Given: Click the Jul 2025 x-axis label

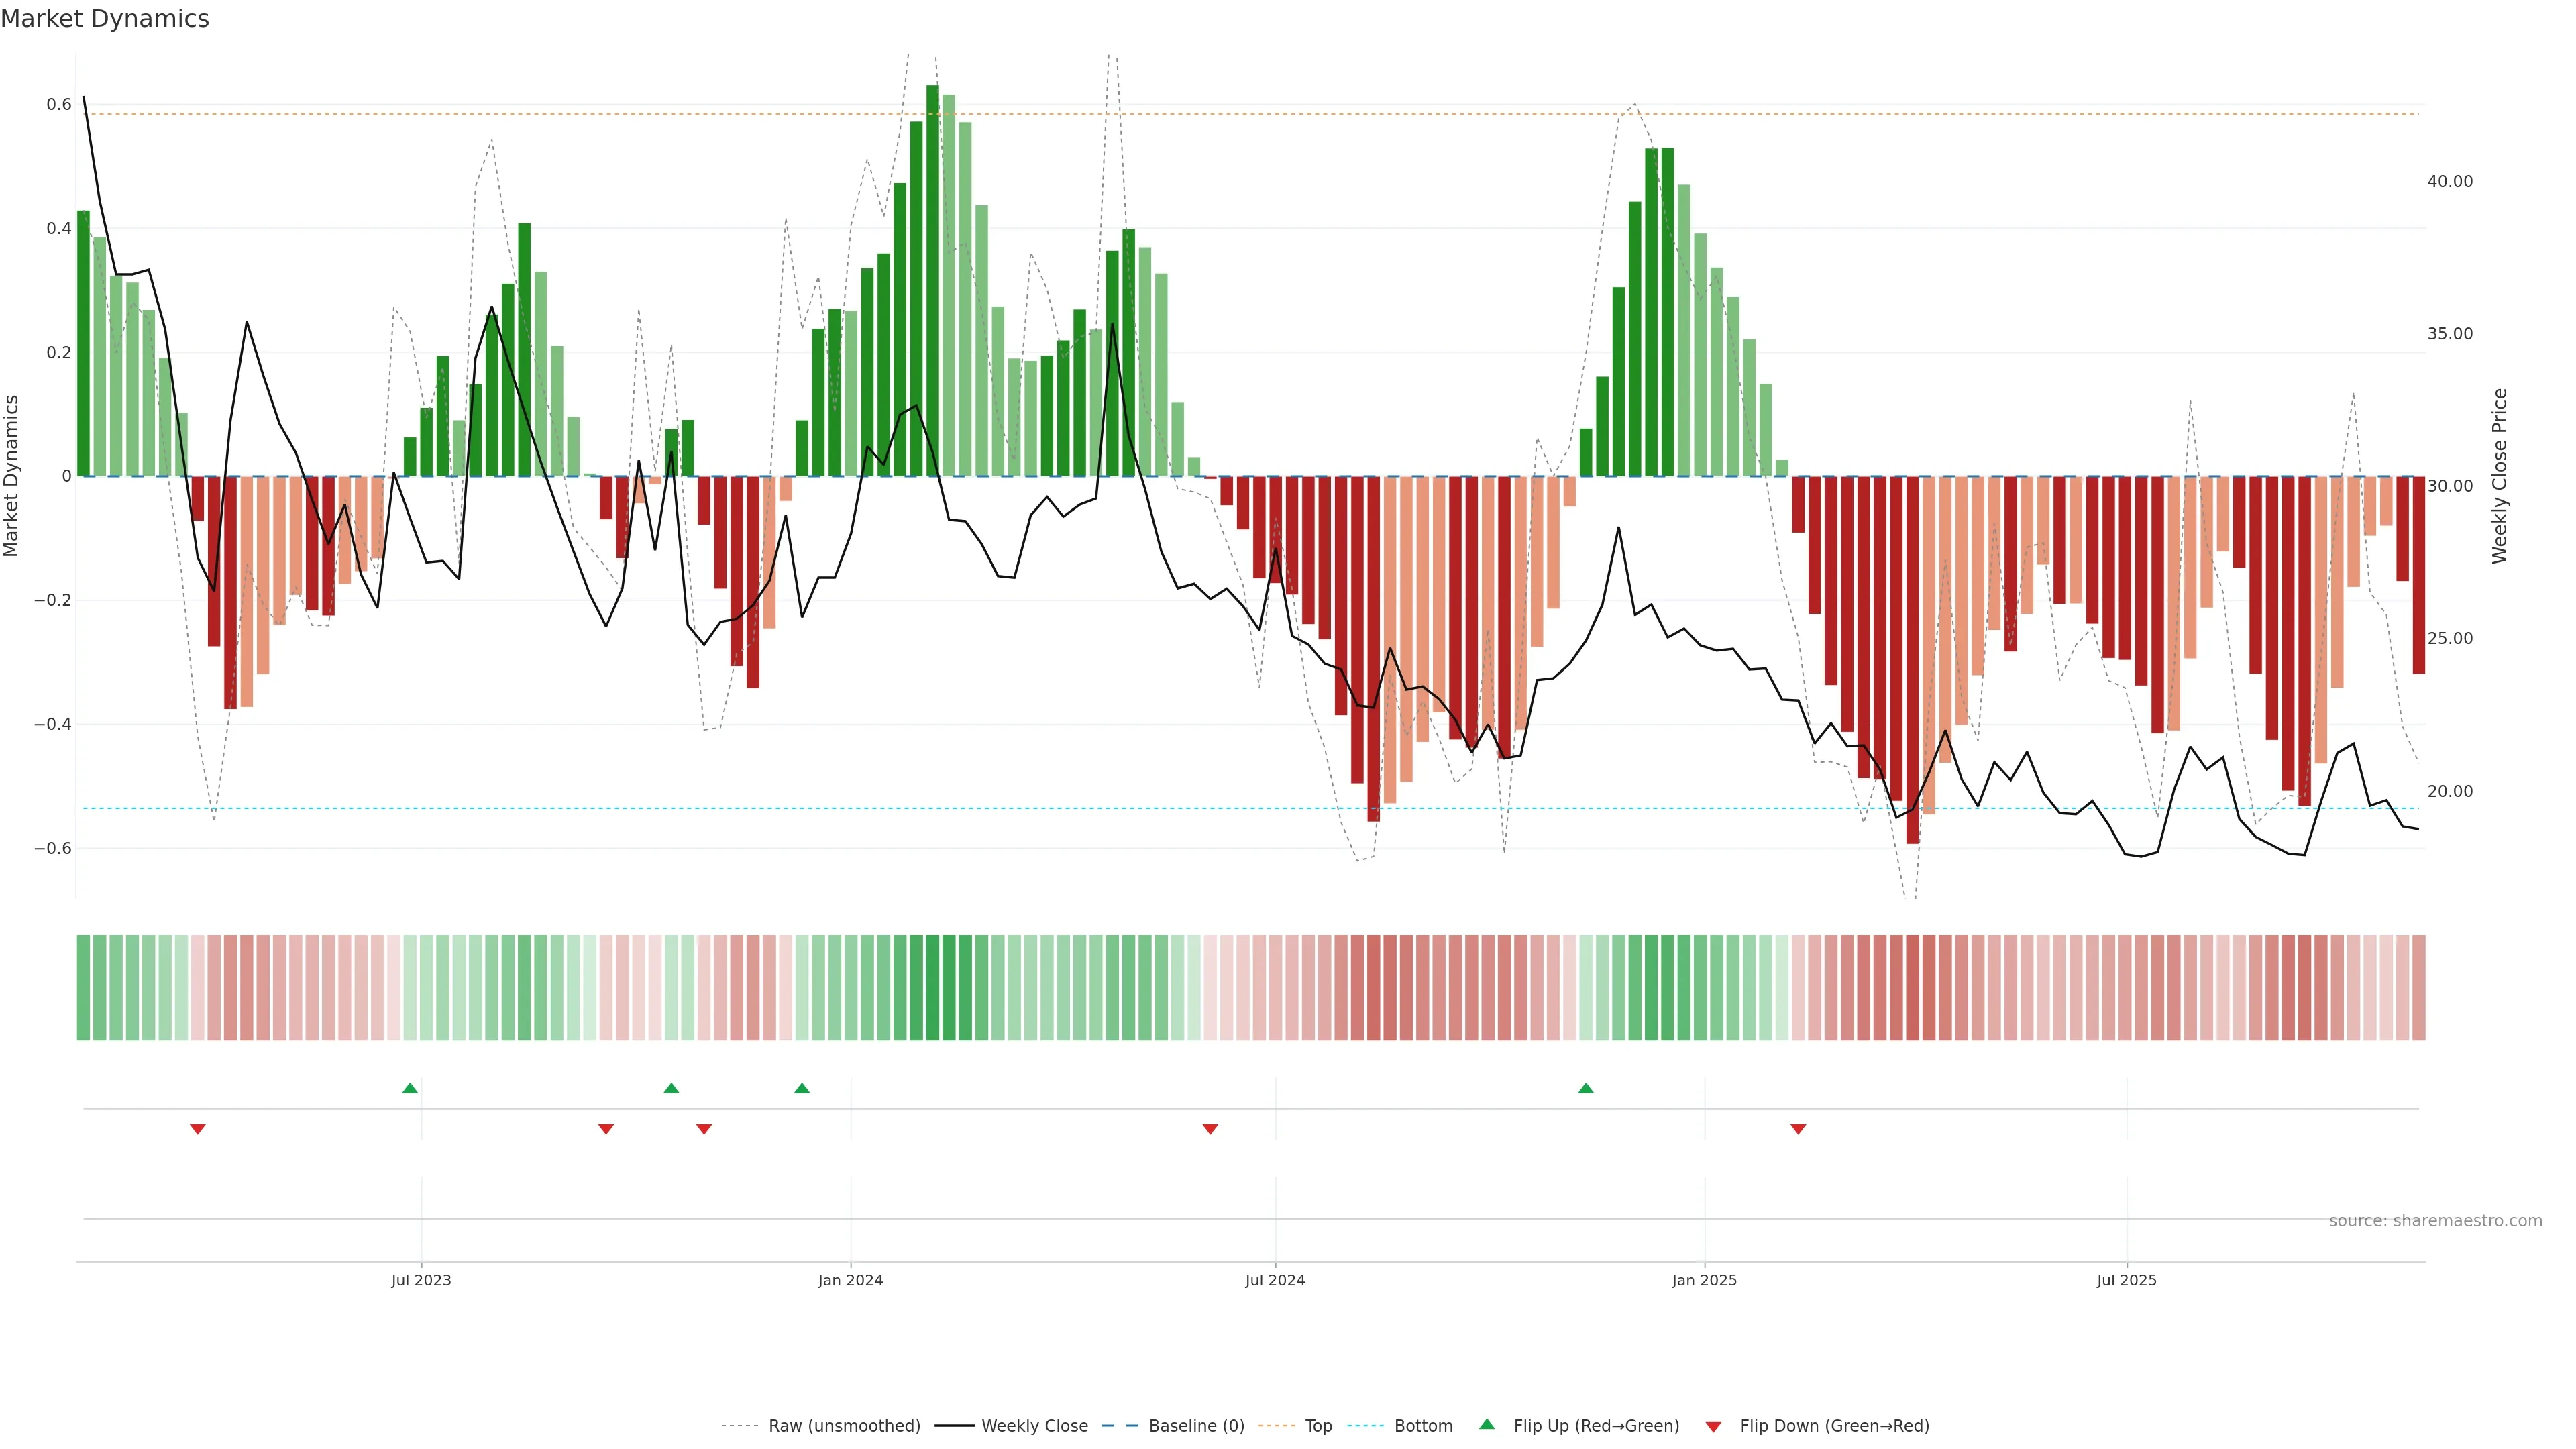Looking at the screenshot, I should 2126,1280.
